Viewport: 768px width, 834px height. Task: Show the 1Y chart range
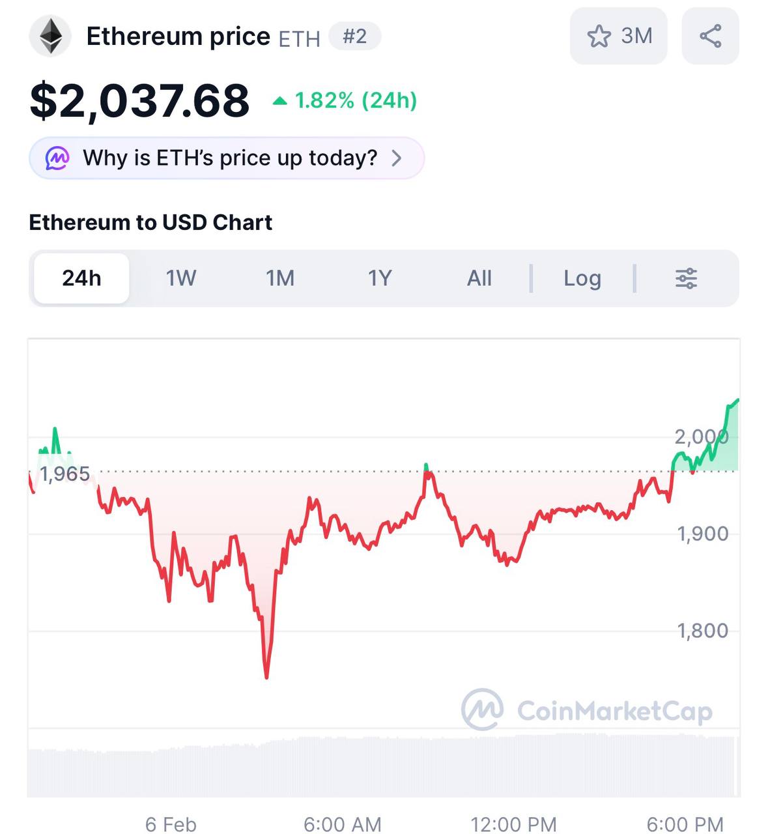380,278
